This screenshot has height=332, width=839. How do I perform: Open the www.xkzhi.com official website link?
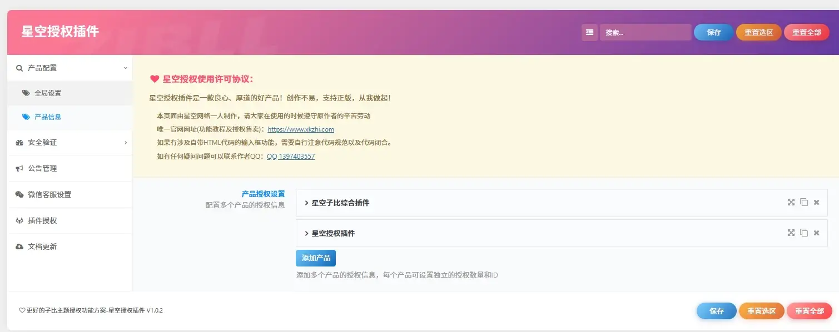pyautogui.click(x=301, y=129)
